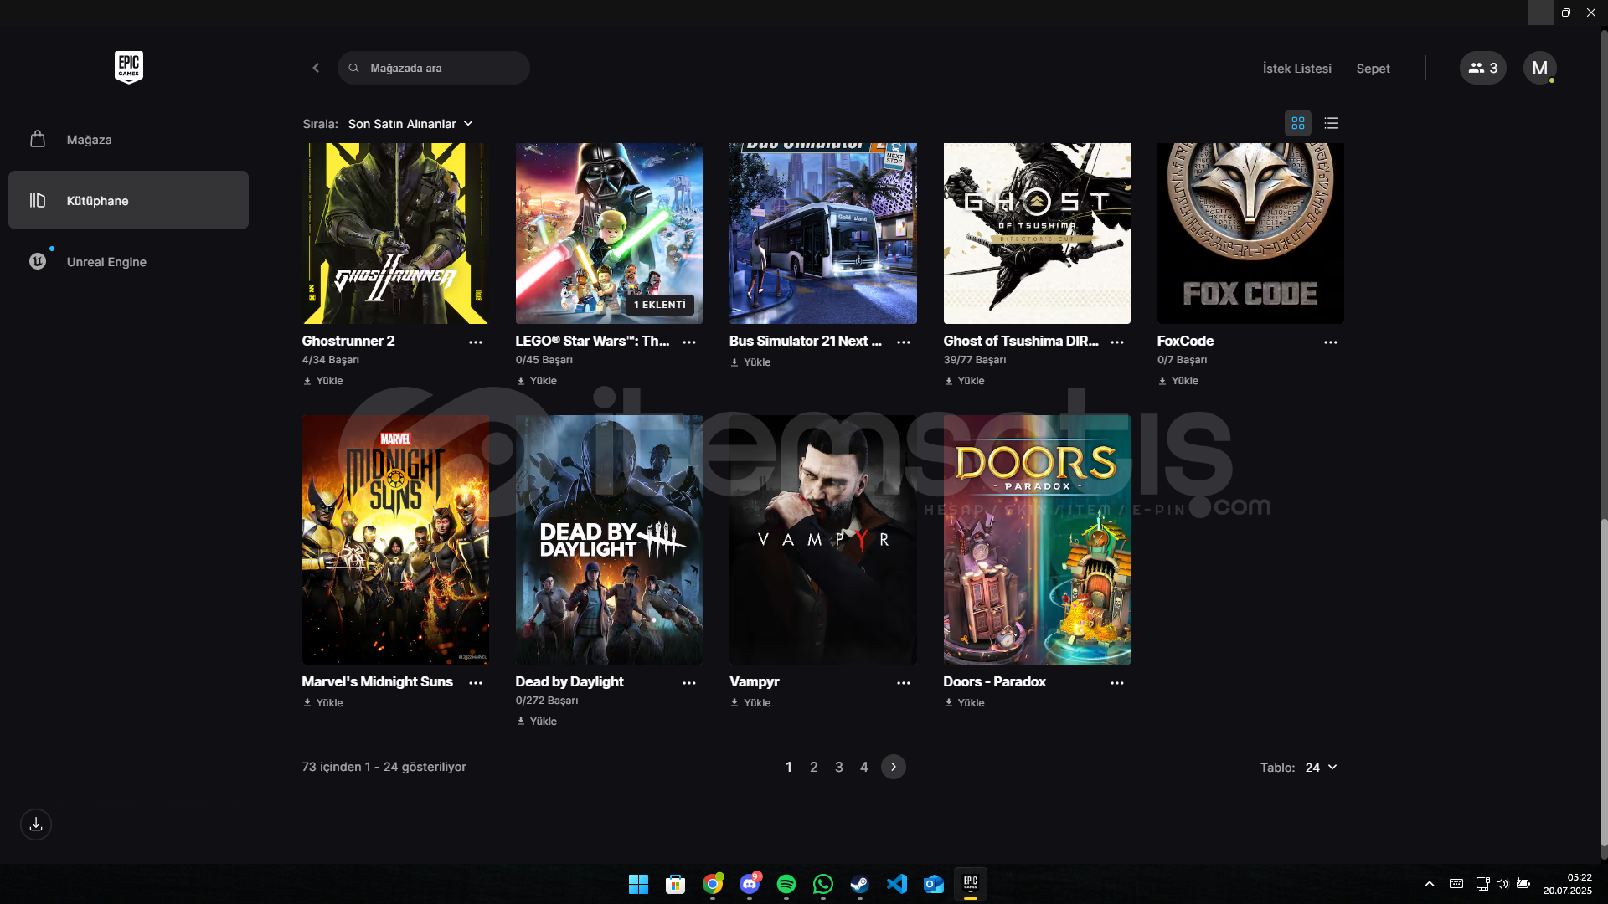
Task: Open the Doors - Paradox cover
Action: (1037, 540)
